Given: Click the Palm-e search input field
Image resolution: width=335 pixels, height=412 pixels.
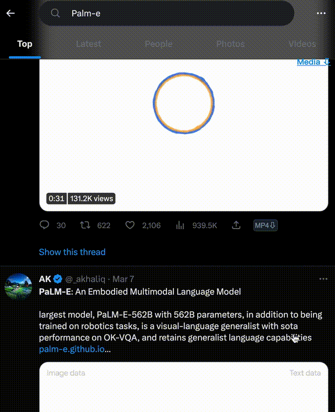Looking at the screenshot, I should tap(173, 13).
